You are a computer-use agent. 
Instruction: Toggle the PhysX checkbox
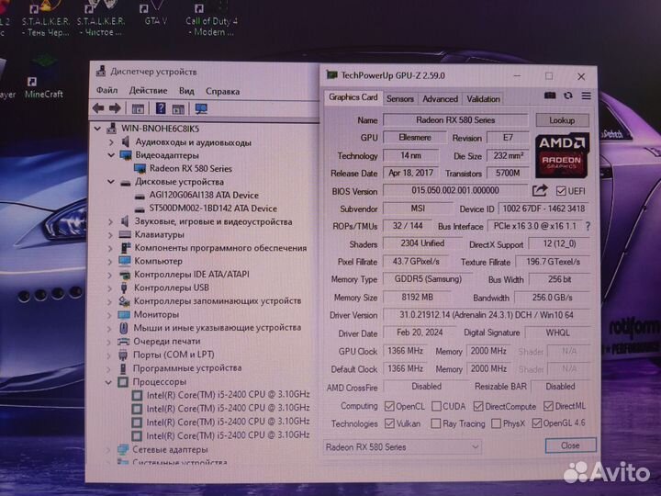click(496, 423)
